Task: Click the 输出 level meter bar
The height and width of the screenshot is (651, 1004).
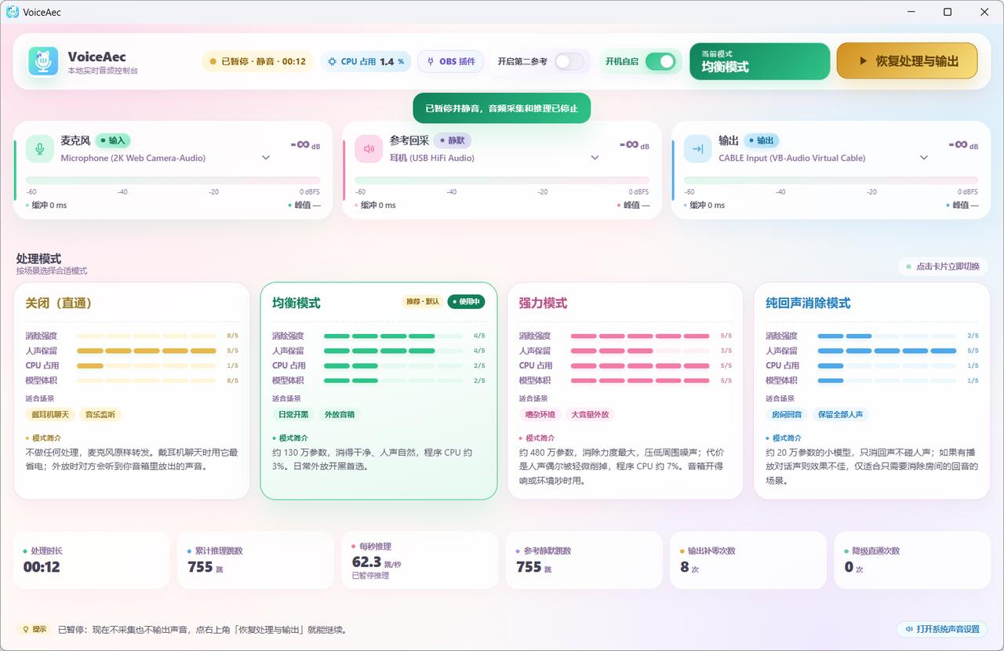Action: tap(831, 180)
